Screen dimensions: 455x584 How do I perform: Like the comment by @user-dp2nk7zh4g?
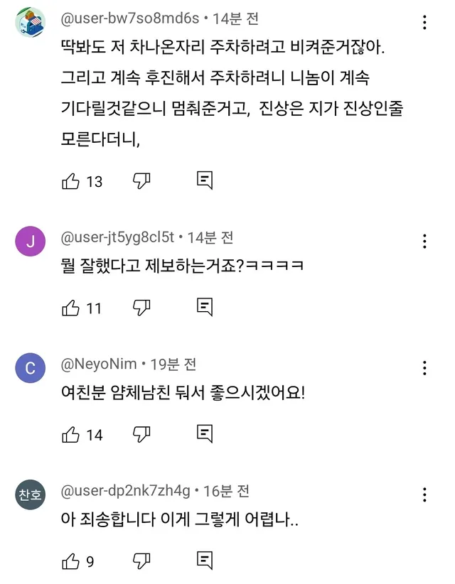pyautogui.click(x=71, y=561)
